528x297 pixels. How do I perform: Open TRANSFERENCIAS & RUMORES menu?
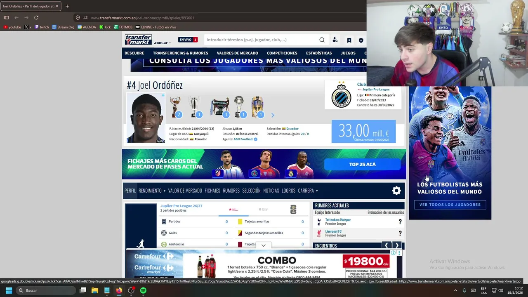tap(181, 53)
